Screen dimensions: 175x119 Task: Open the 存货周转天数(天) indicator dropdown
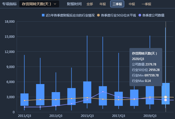point(39,4)
